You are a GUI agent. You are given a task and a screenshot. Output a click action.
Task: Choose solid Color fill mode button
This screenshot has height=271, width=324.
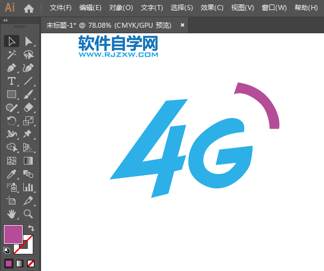[9, 264]
